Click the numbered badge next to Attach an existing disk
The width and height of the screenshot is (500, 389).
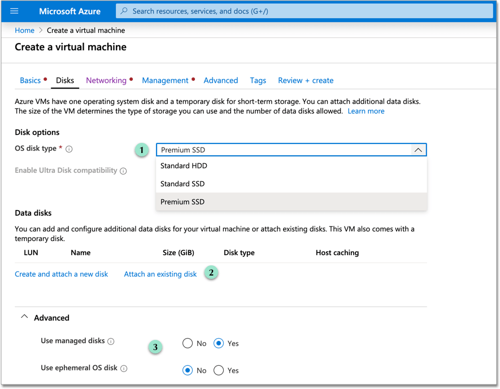point(211,273)
